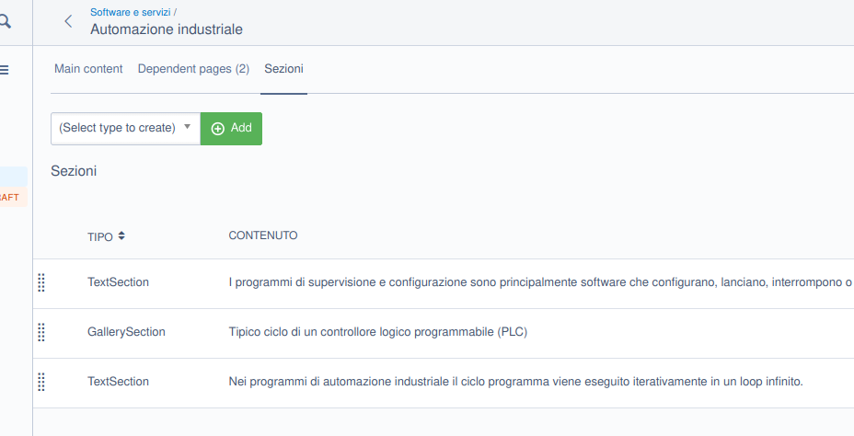This screenshot has width=854, height=436.
Task: Go back using the left chevron arrow
Action: click(68, 21)
